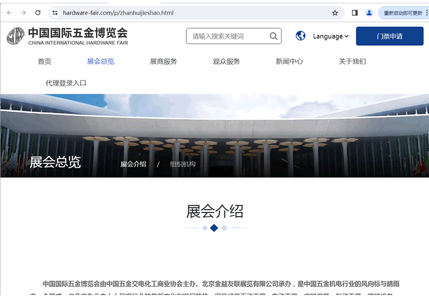429x302 pixels.
Task: Open the 关于我们 menu item
Action: coord(352,61)
